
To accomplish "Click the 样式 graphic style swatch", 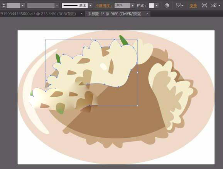I will [x=152, y=5].
